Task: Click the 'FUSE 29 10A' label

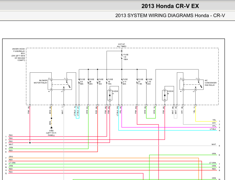Action: click(x=101, y=82)
